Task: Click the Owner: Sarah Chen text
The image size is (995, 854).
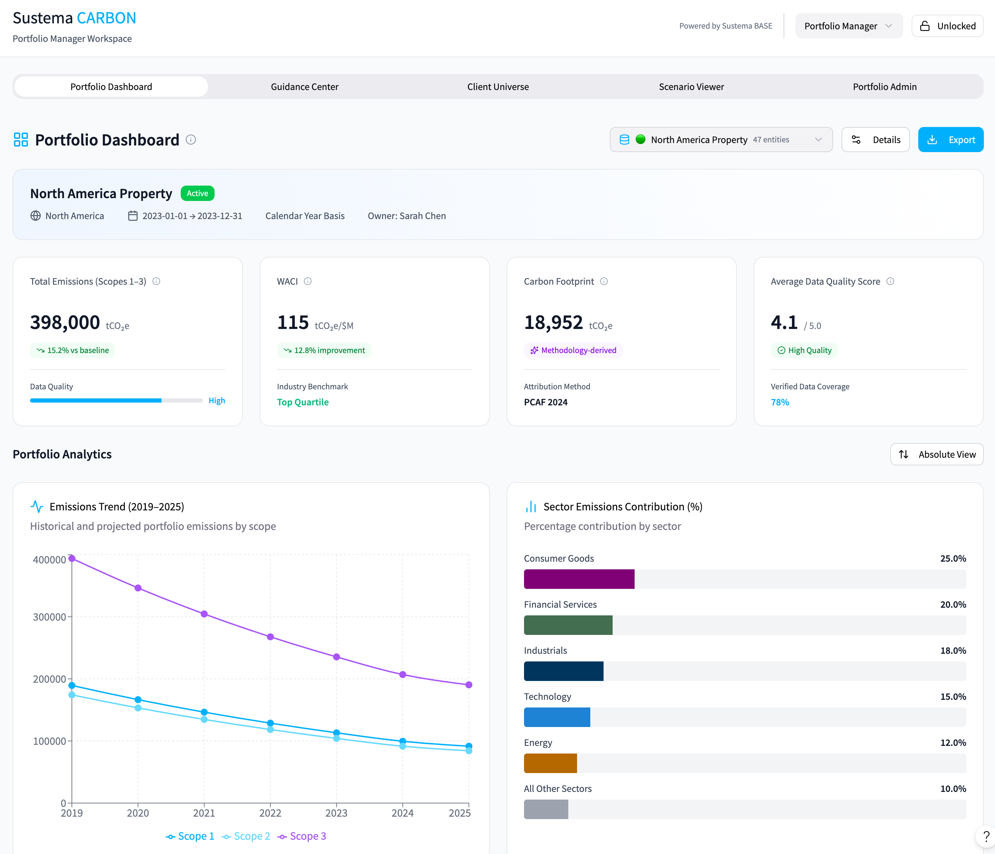Action: (x=407, y=216)
